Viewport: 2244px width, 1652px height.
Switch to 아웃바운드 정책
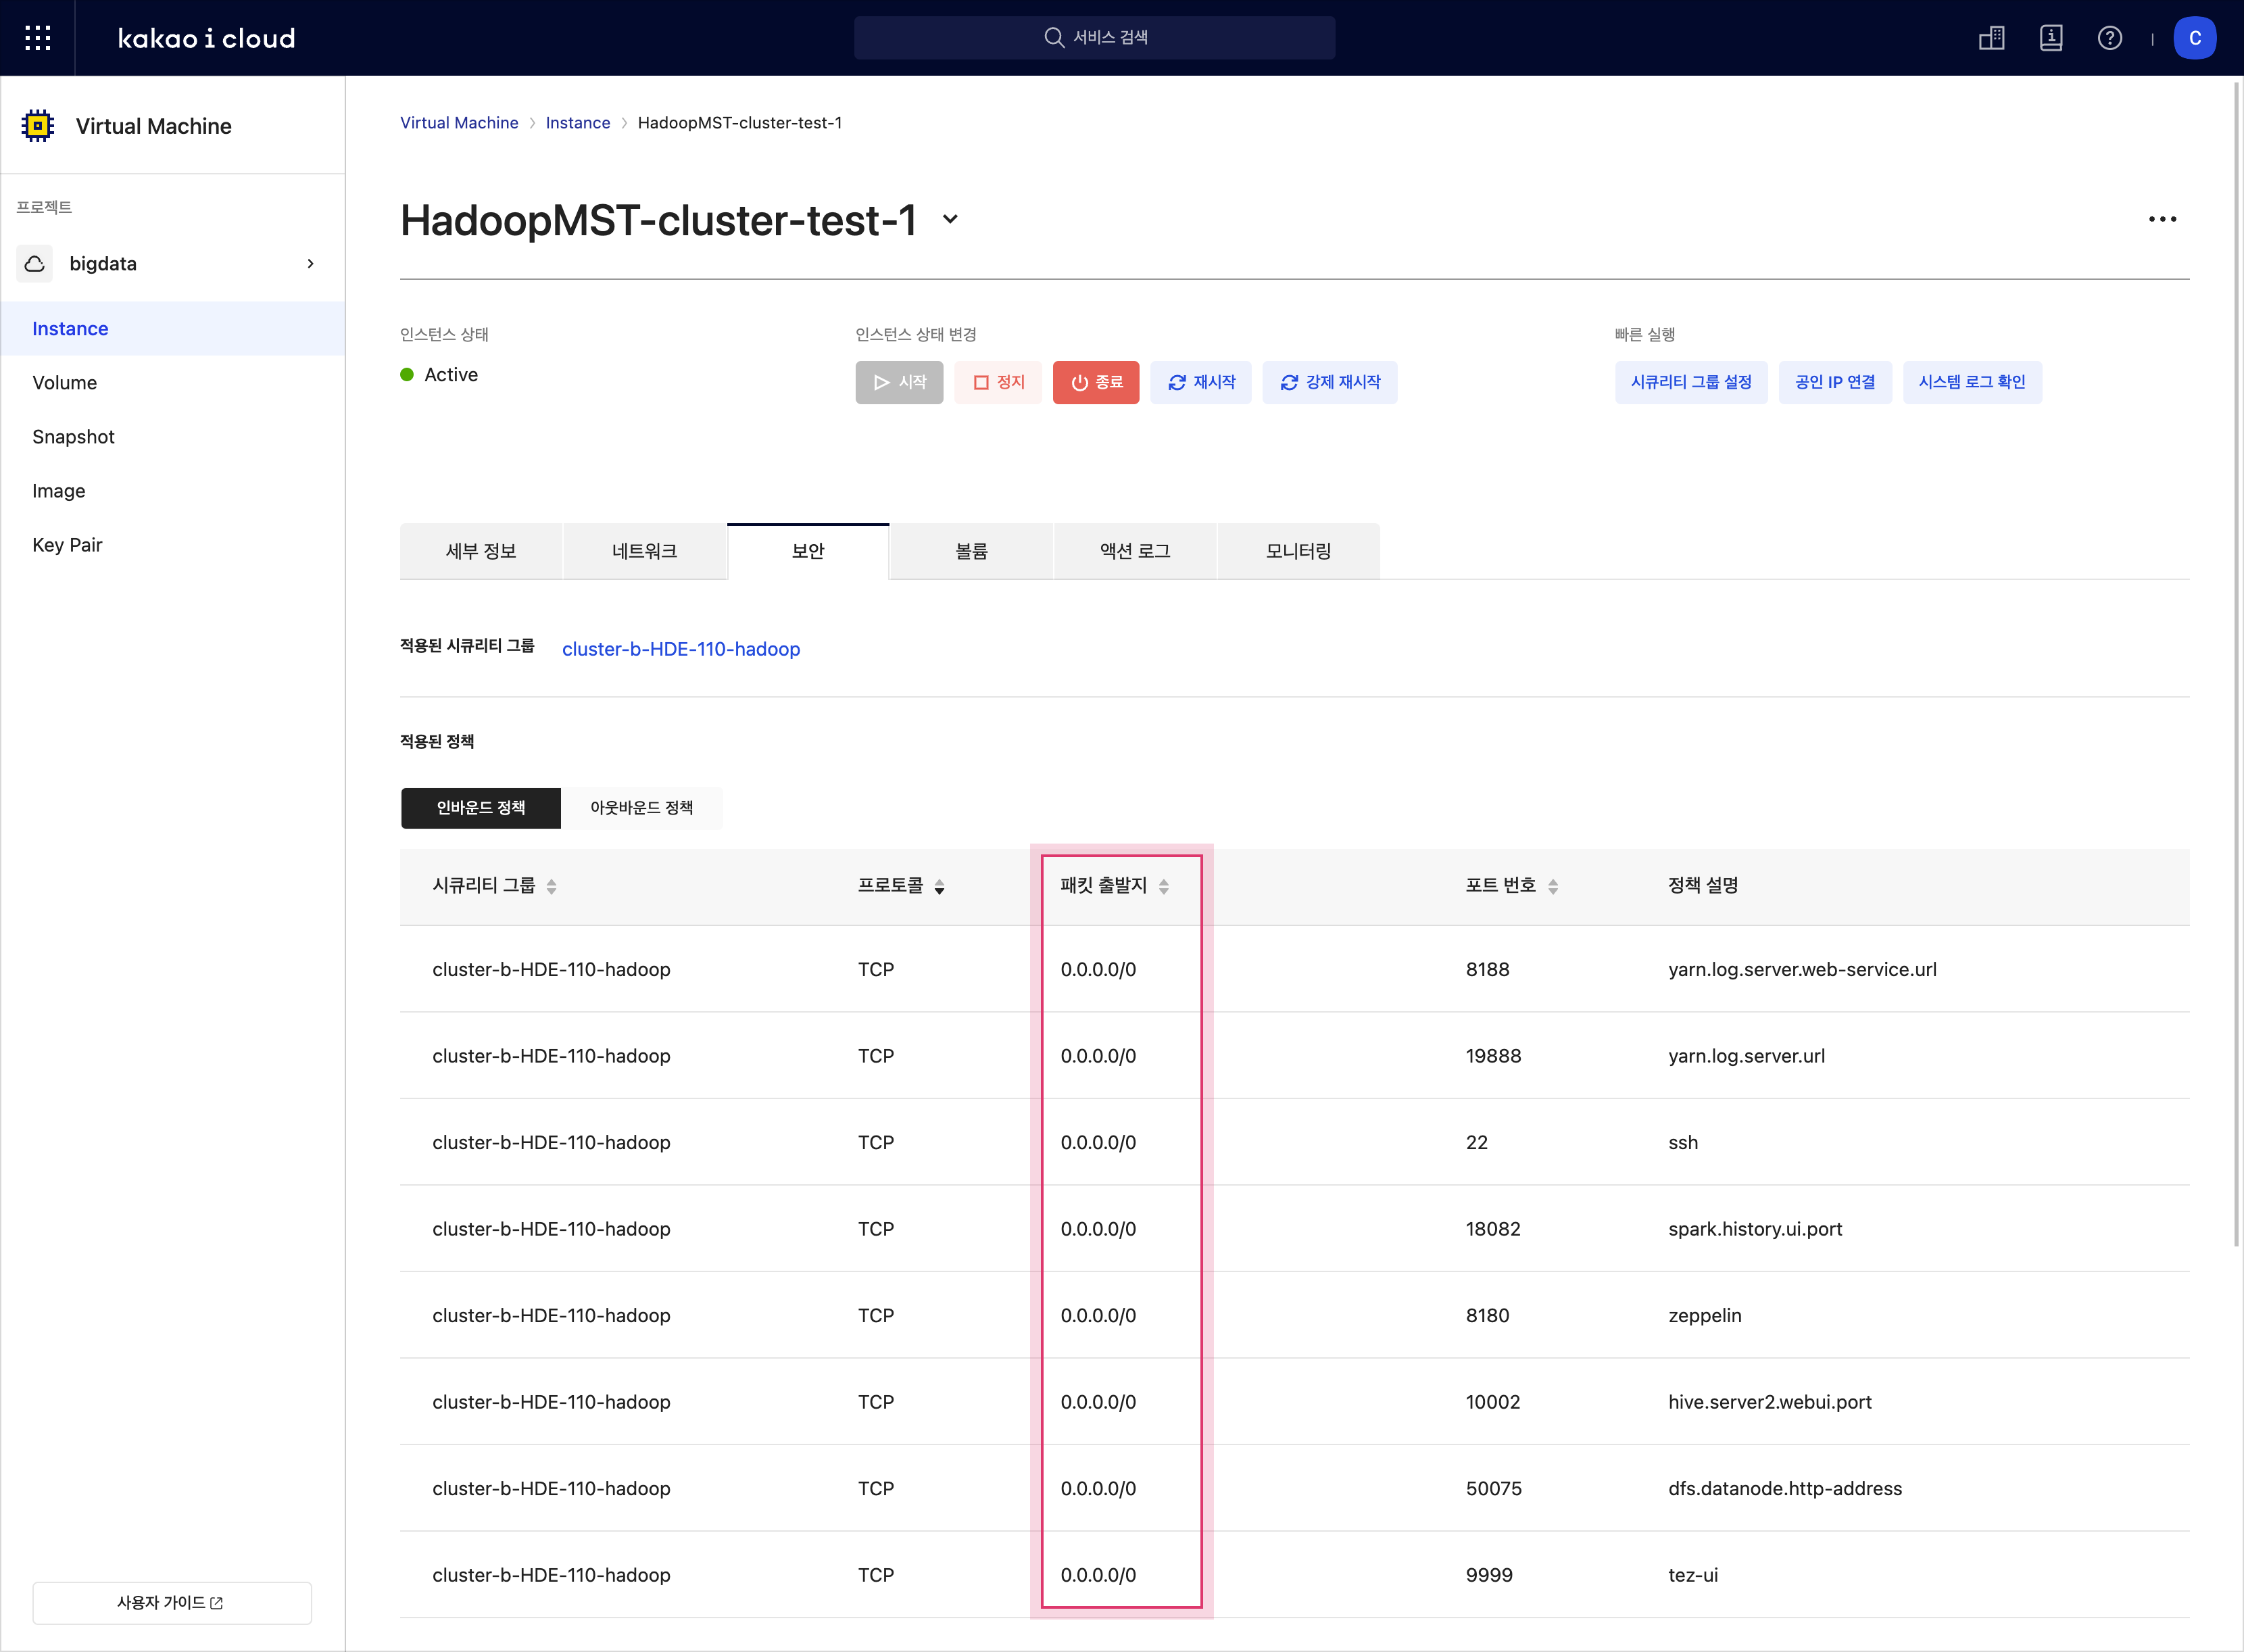click(641, 808)
